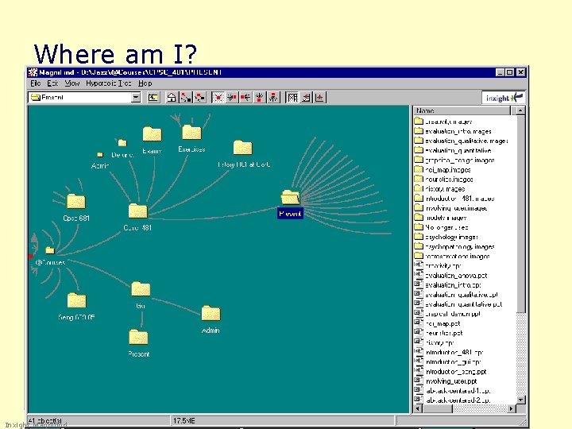The width and height of the screenshot is (572, 429).
Task: Select evaluation_quantitative.ppt file
Action: 458,304
